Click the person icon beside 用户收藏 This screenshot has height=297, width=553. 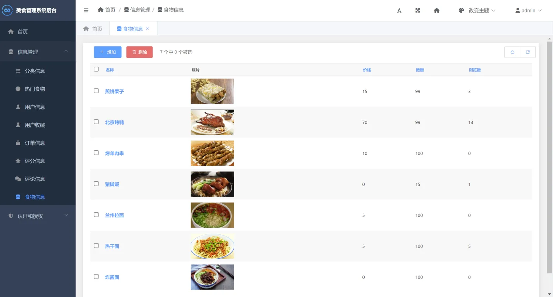click(x=18, y=125)
